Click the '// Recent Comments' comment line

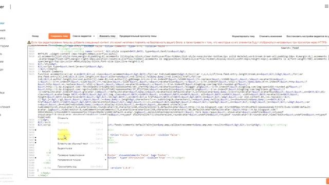click(x=50, y=71)
